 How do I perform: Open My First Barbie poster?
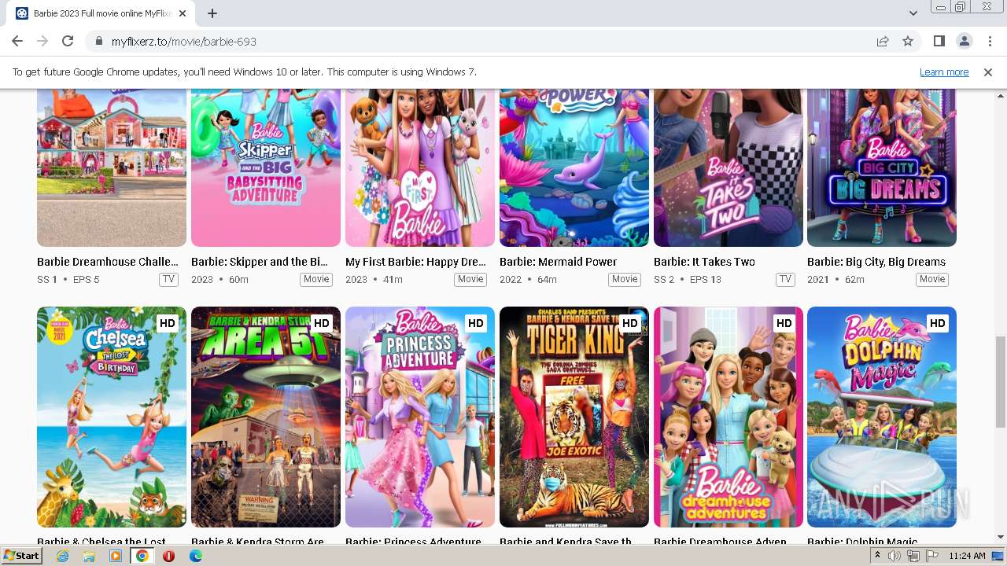coord(420,167)
